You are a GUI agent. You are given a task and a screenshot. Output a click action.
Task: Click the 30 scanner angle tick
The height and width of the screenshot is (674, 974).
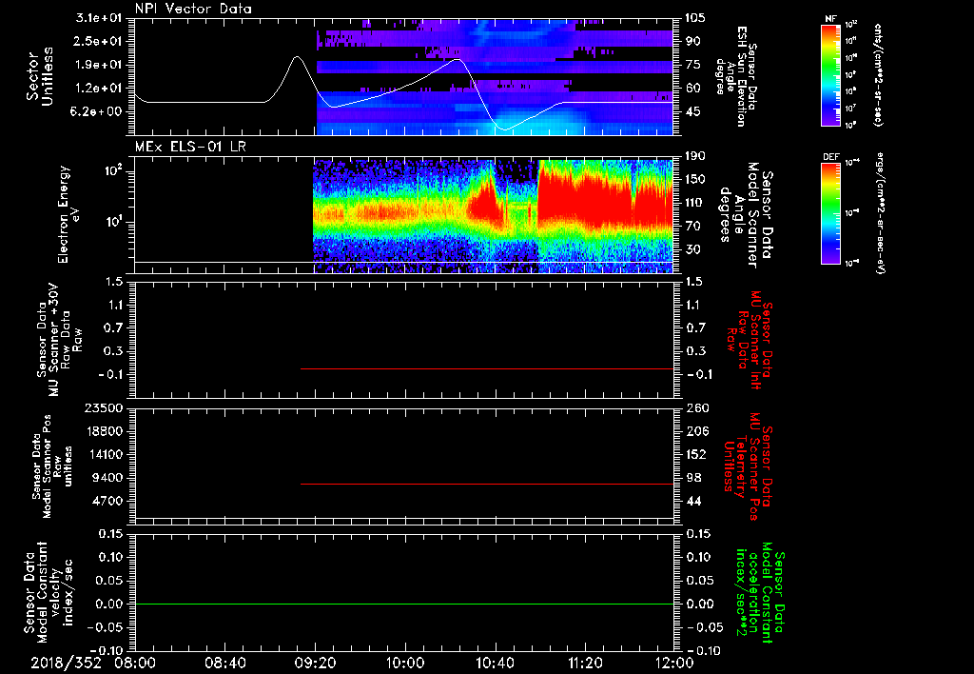[692, 250]
